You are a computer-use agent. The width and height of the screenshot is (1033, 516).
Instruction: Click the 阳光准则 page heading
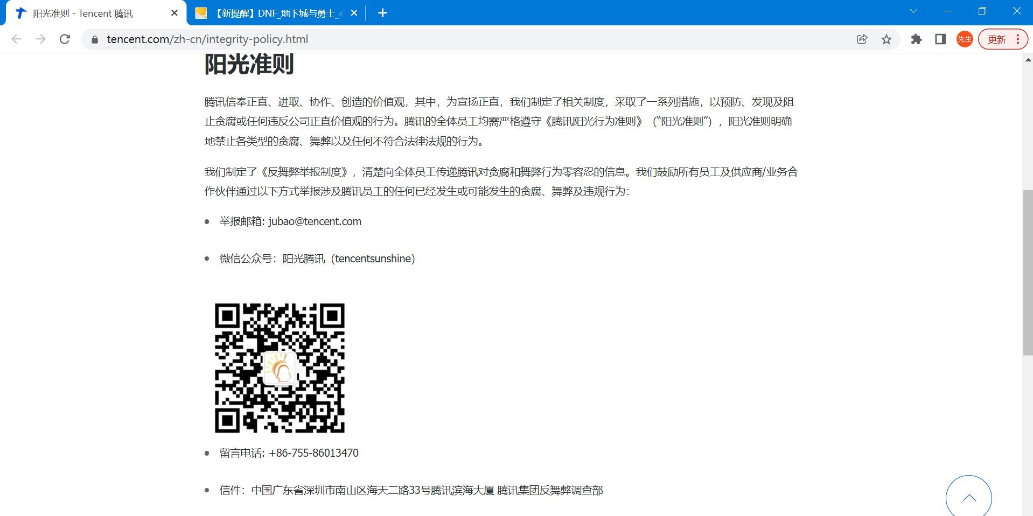pyautogui.click(x=249, y=65)
